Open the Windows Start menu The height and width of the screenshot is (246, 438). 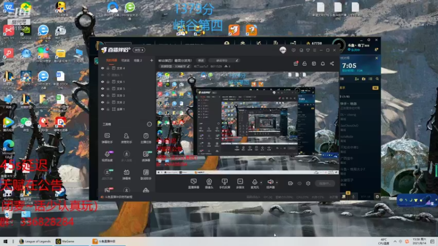pyautogui.click(x=5, y=242)
